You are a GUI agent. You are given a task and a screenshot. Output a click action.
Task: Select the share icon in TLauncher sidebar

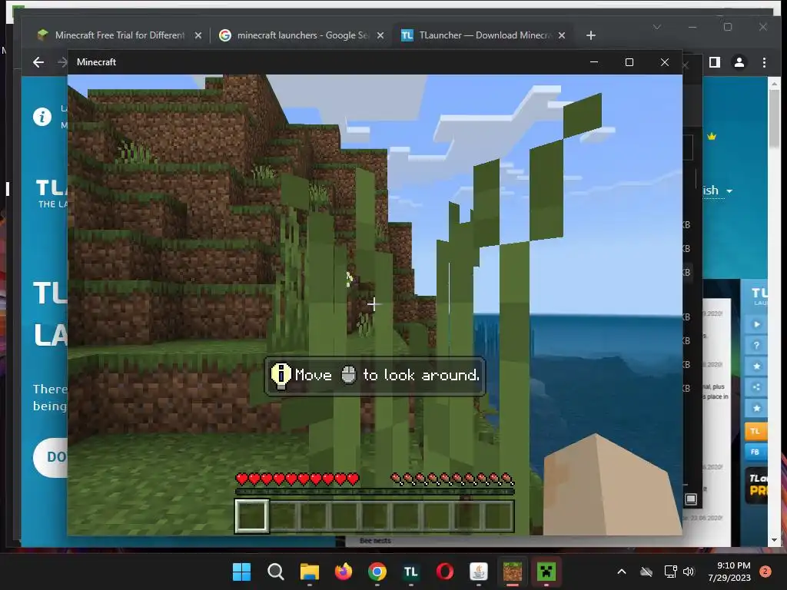(757, 387)
